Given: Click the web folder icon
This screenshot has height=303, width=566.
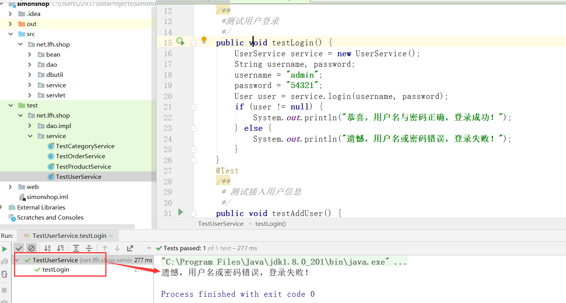Looking at the screenshot, I should (22, 187).
